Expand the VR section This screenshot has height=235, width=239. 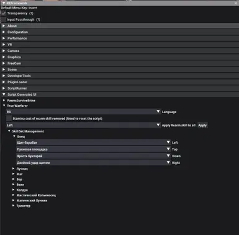pyautogui.click(x=120, y=44)
